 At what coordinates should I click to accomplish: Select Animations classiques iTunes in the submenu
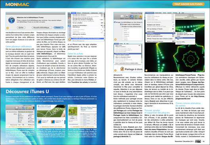point(185,34)
